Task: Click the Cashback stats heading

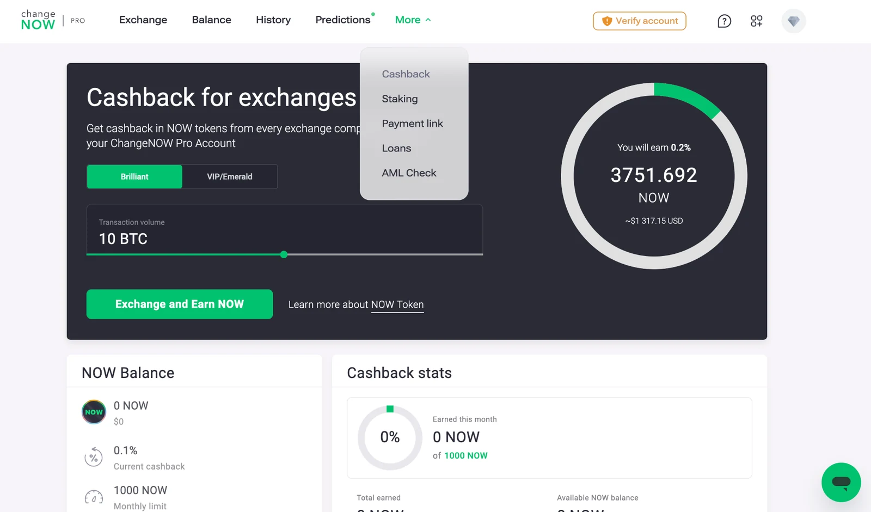Action: pos(399,373)
